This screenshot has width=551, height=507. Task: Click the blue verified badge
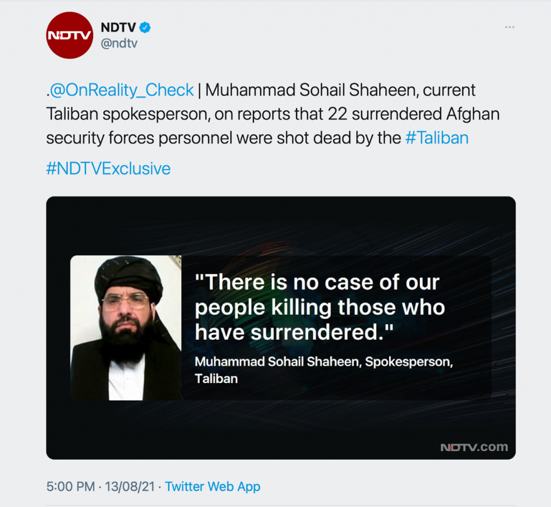coord(145,27)
